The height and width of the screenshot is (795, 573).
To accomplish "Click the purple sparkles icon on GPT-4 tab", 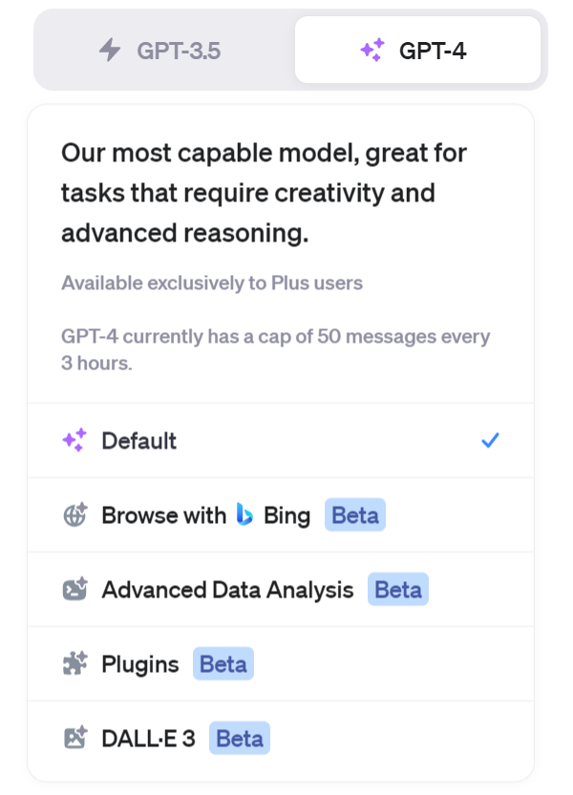I will coord(372,51).
